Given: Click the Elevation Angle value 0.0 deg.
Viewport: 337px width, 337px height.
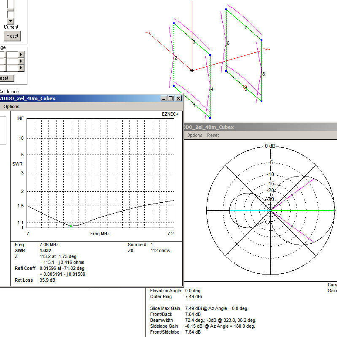Looking at the screenshot, I should [x=193, y=291].
